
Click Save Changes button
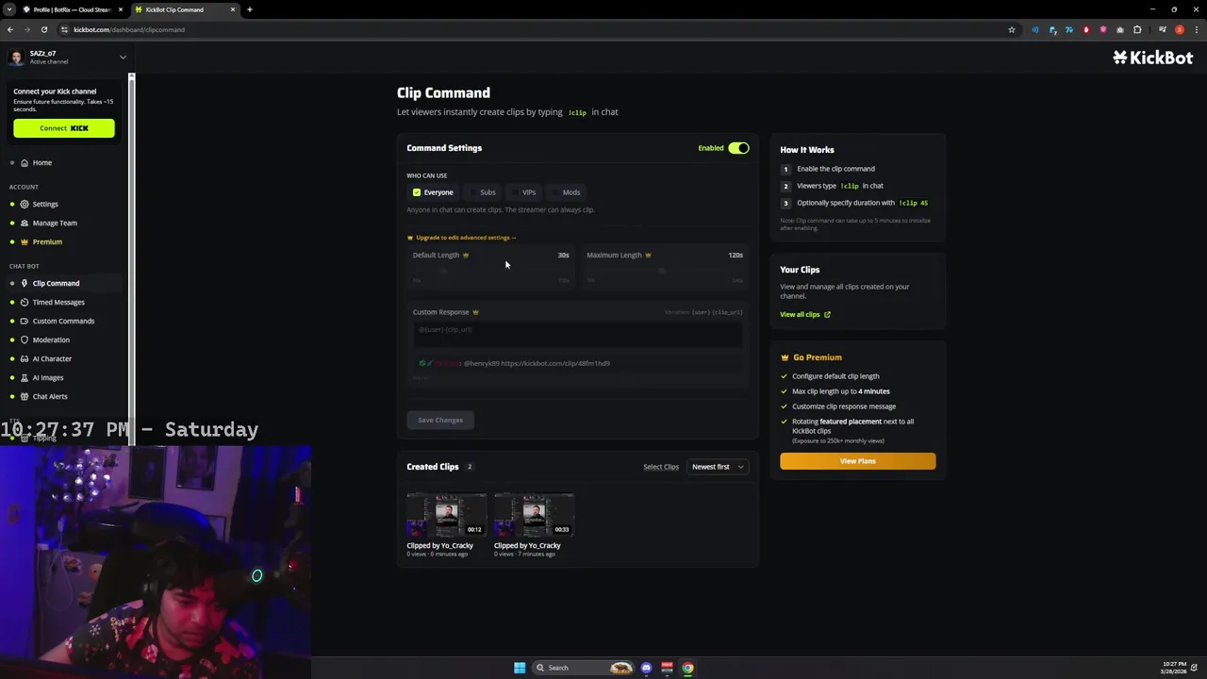440,420
